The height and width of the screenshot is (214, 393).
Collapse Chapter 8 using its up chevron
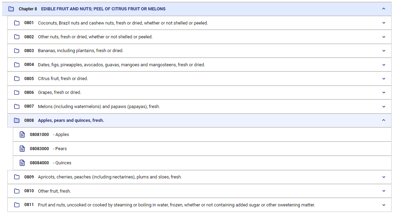click(383, 9)
